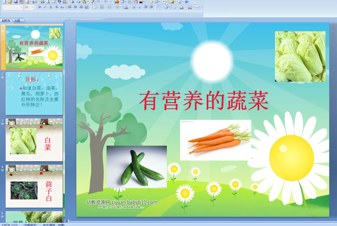Select the 目标 slide thumbnail
Screen dimensions: 337x226
[34, 93]
